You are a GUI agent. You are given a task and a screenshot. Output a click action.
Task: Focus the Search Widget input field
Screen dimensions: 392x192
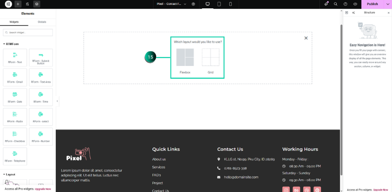point(28,32)
